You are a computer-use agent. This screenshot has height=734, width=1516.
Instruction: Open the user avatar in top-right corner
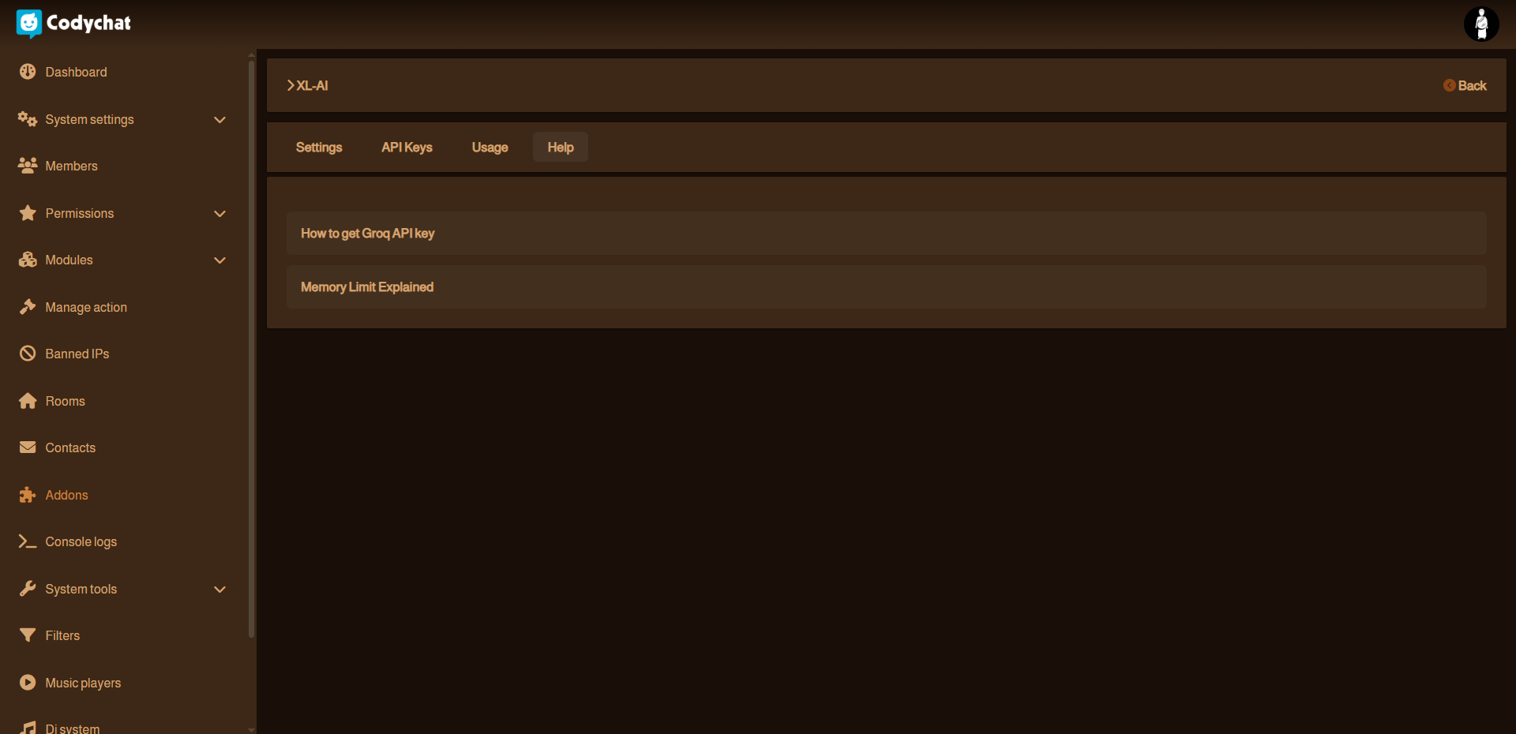[1481, 24]
